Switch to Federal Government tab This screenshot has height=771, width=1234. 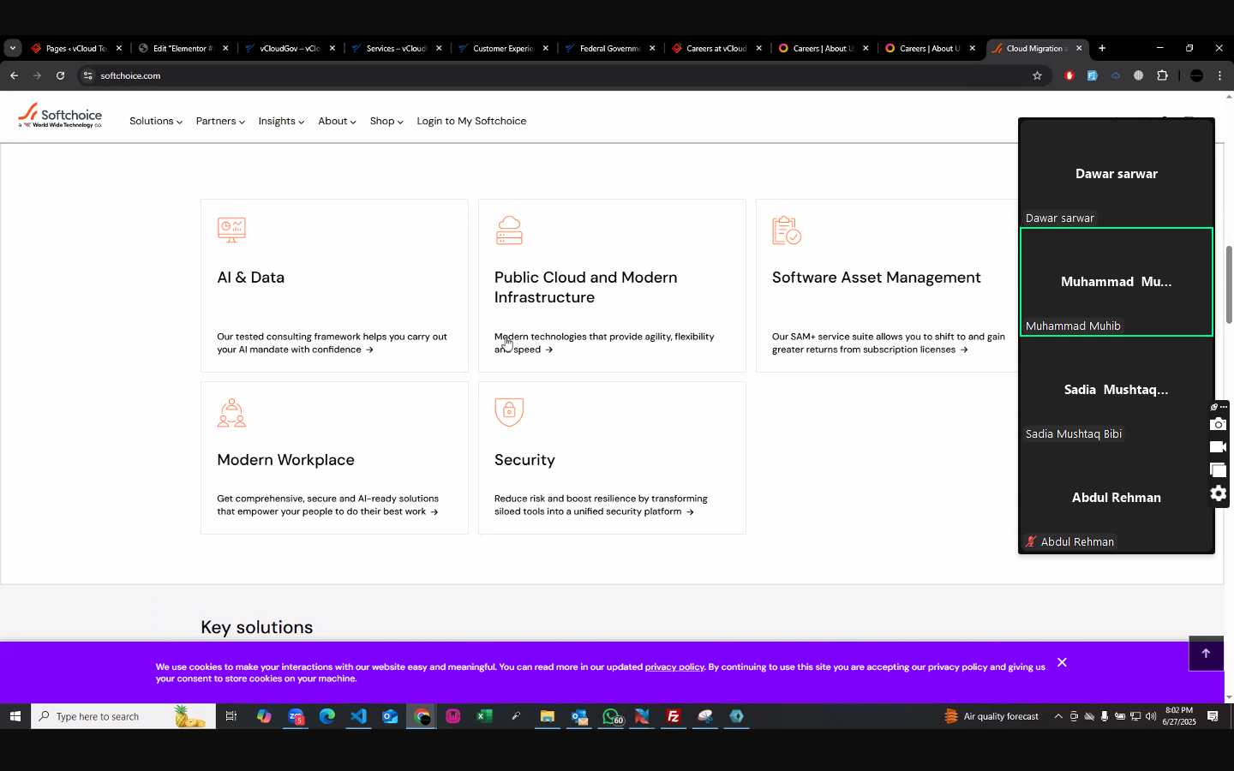[x=609, y=48]
